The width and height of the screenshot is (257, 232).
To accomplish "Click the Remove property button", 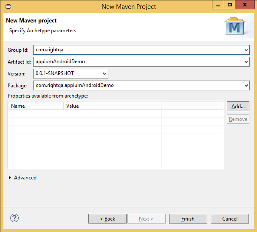I will coord(238,119).
